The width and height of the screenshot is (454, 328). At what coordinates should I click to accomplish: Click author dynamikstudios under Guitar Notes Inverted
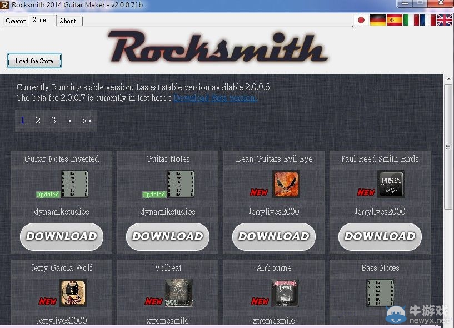[x=62, y=211]
